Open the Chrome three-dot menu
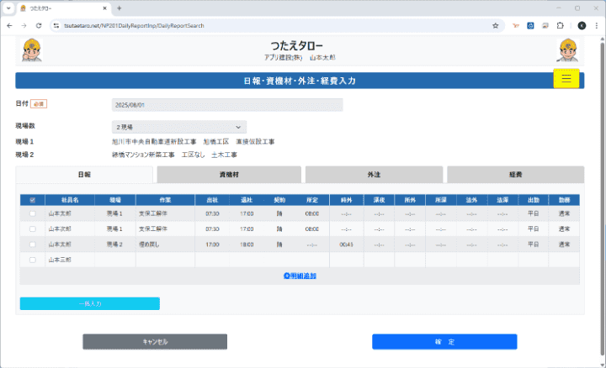The width and height of the screenshot is (606, 368). [597, 25]
